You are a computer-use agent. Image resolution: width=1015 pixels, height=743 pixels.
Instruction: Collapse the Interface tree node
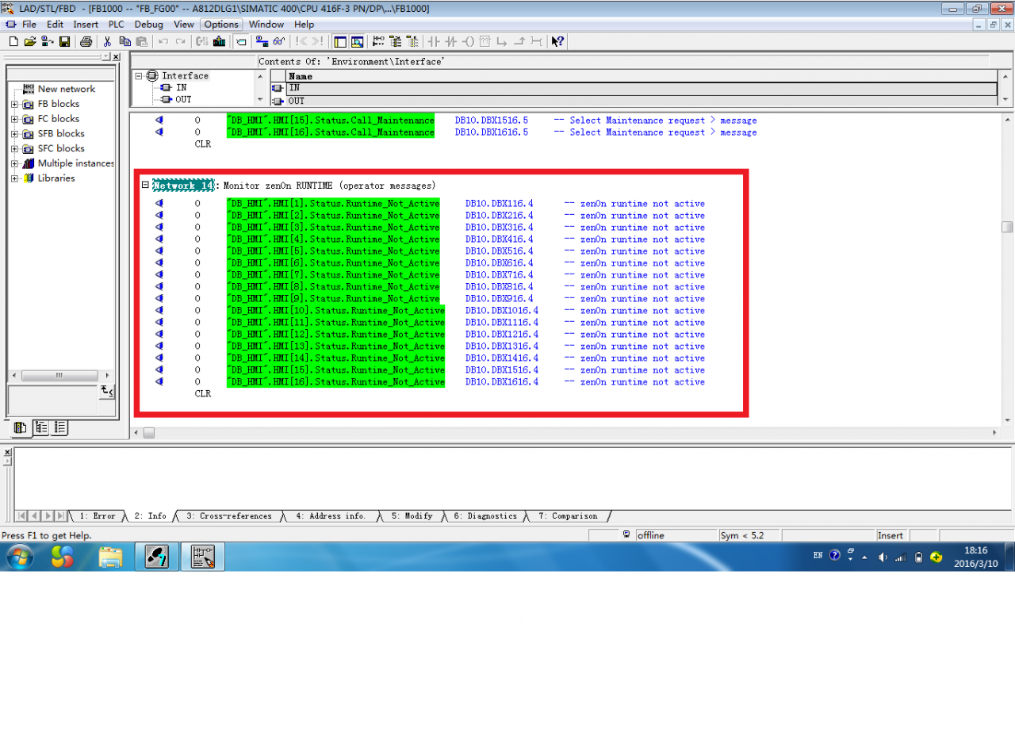pyautogui.click(x=139, y=76)
